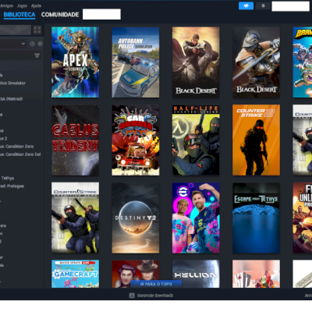Open the Car game cover with explosion
The height and width of the screenshot is (312, 312).
pos(136,140)
